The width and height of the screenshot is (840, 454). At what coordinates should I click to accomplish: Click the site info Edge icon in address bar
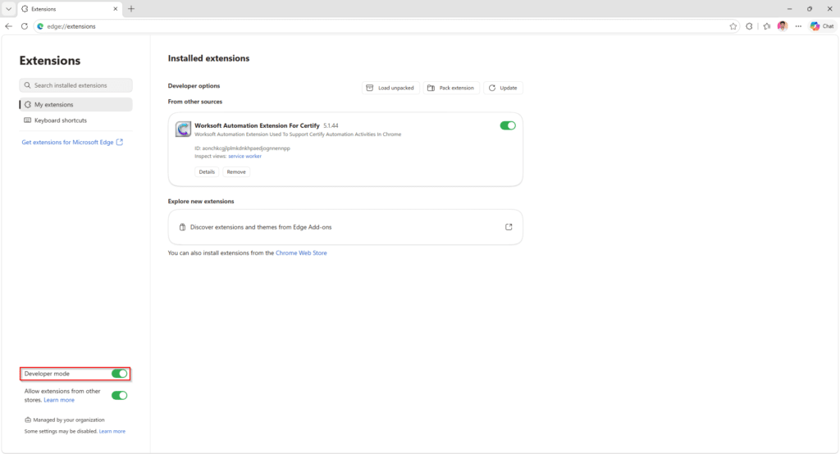click(40, 26)
